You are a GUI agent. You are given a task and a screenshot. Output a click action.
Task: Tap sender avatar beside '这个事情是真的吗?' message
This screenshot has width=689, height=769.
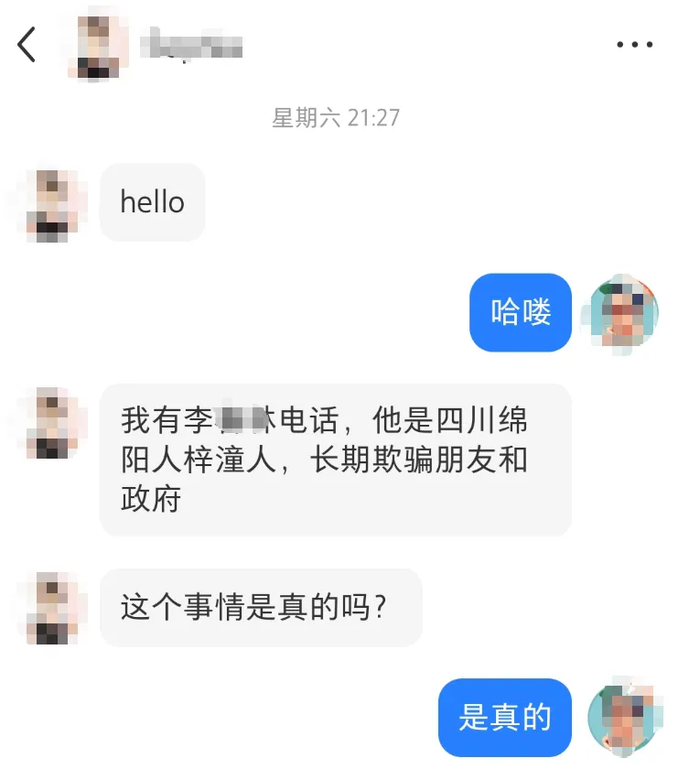pos(51,608)
